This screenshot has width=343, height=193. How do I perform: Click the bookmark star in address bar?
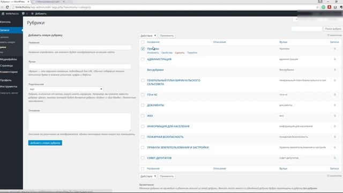317,7
